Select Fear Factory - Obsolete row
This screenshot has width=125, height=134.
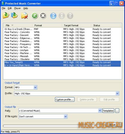point(63,59)
